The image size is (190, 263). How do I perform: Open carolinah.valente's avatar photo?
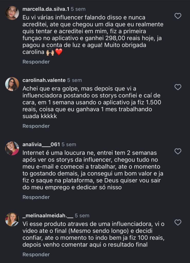coord(12,84)
